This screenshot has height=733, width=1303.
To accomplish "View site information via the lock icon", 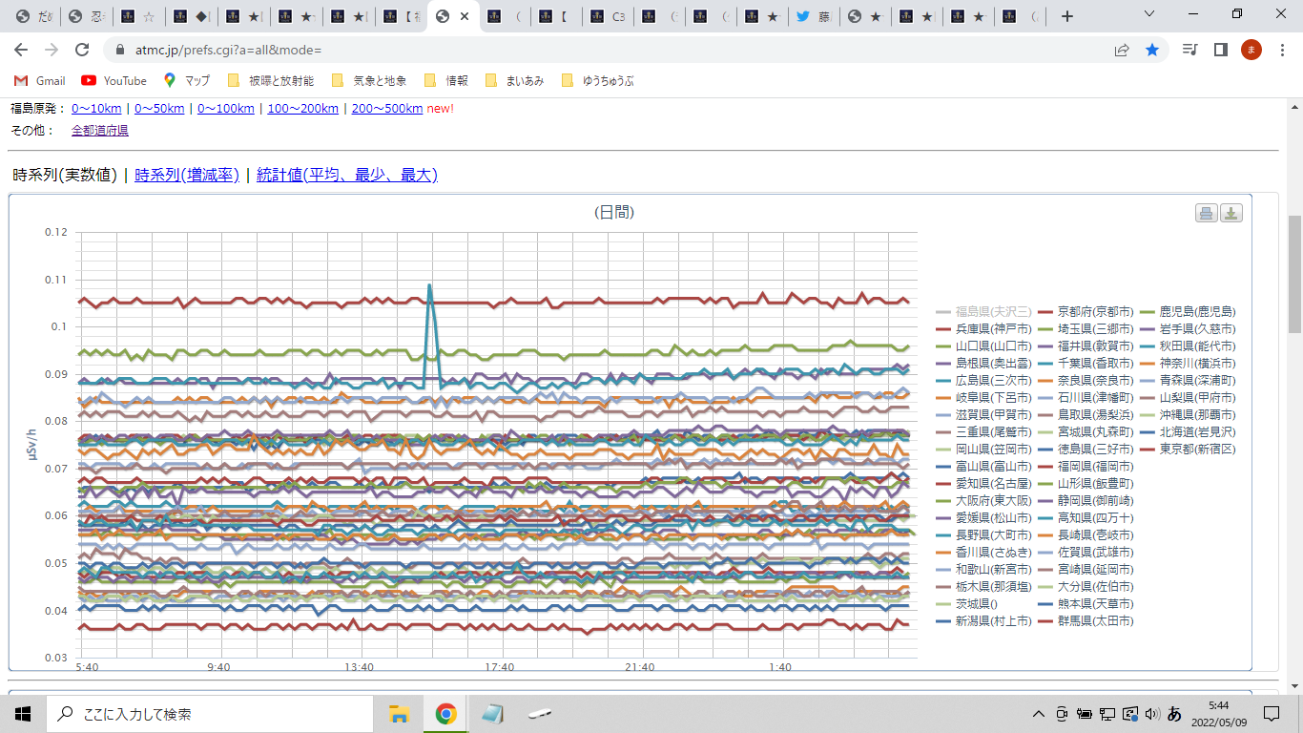I will 120,50.
